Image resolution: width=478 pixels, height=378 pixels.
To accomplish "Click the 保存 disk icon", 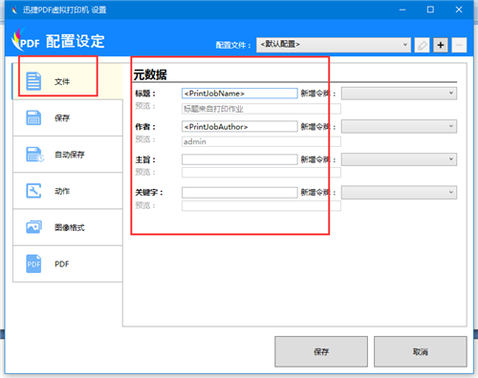I will point(33,117).
